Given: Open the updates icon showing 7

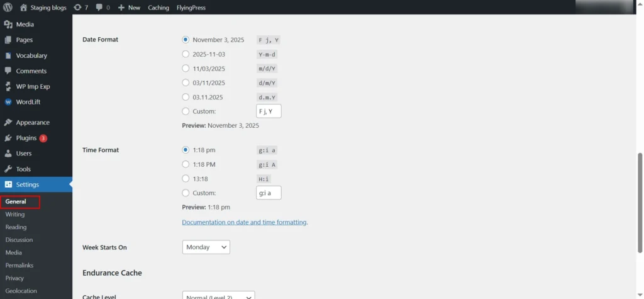Looking at the screenshot, I should [x=77, y=8].
